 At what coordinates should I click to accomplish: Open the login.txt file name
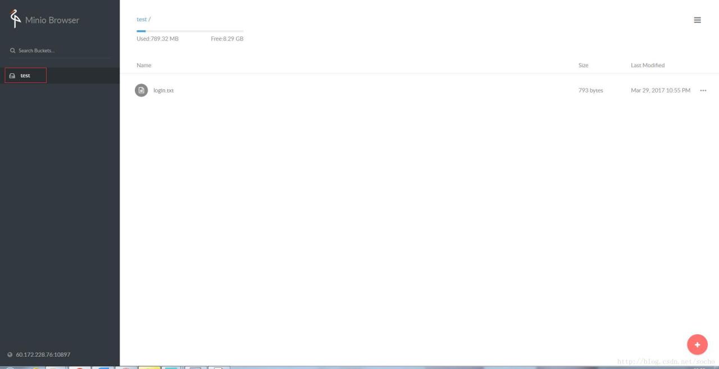[163, 90]
